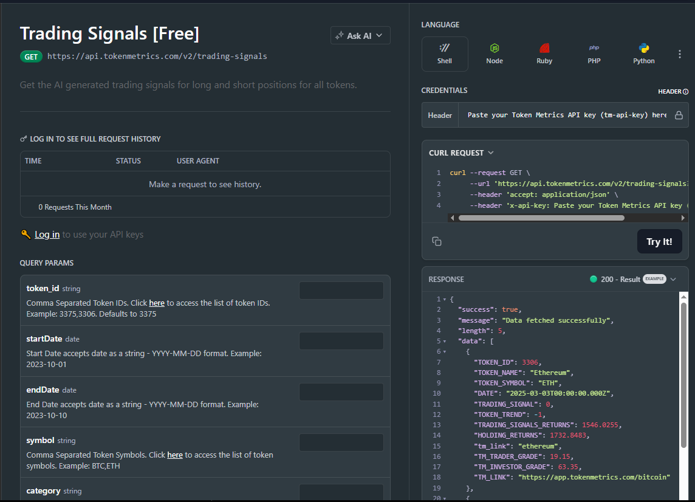The width and height of the screenshot is (695, 502).
Task: Open 'here' link for token symbols list
Action: [x=174, y=455]
